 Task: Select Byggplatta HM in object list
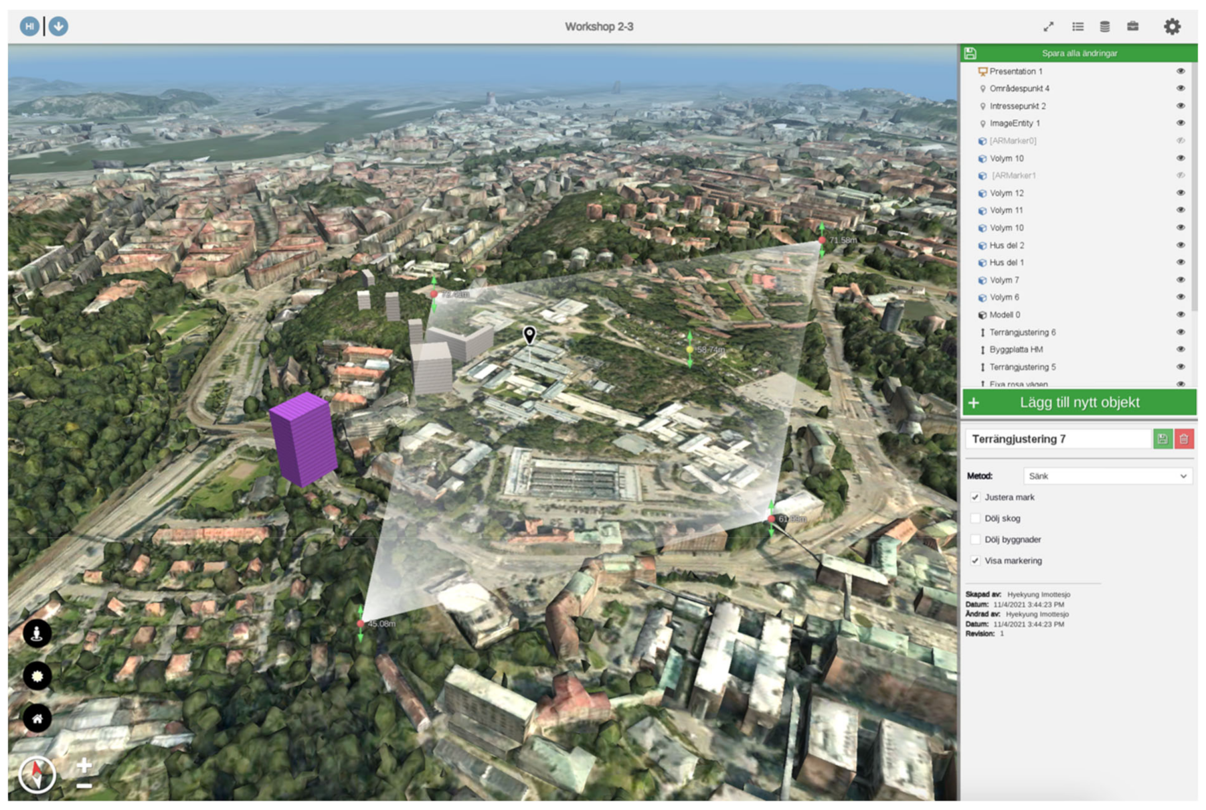pos(1016,349)
